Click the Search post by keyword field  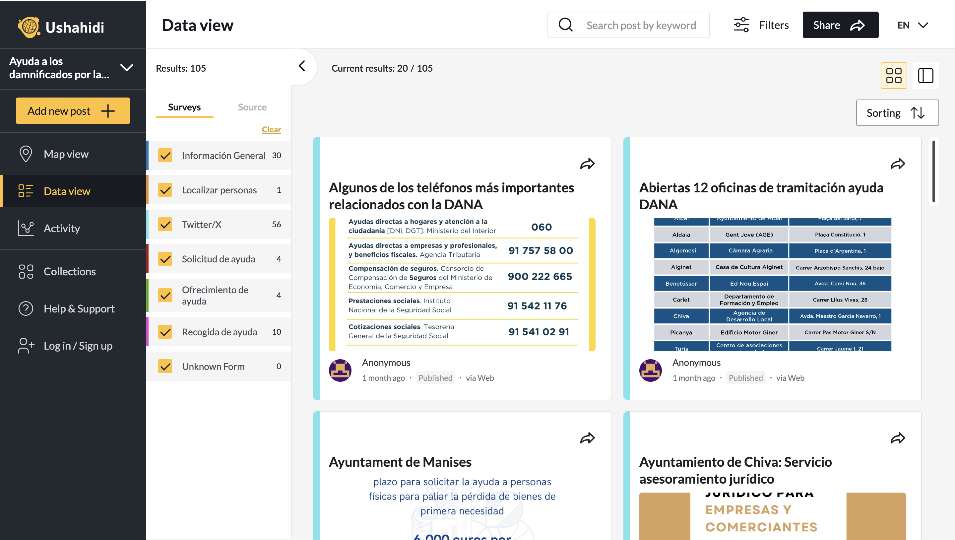[628, 25]
